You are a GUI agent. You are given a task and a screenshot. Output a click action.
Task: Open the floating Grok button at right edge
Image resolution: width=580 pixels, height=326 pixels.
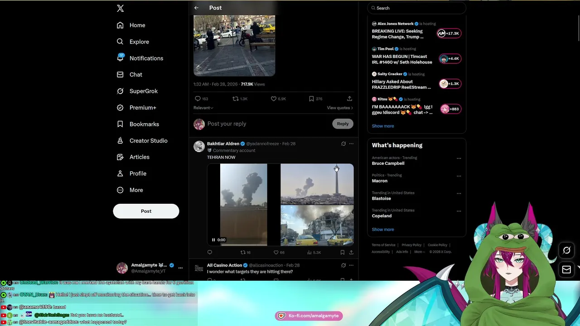point(566,250)
